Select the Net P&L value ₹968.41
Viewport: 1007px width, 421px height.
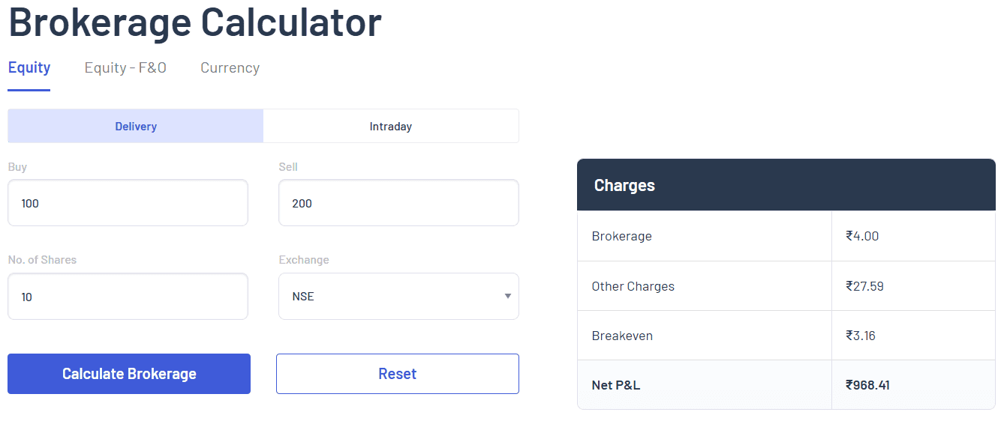[867, 385]
